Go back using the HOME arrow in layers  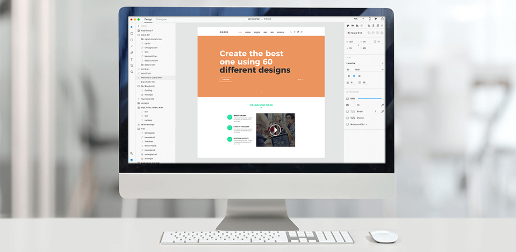click(139, 26)
